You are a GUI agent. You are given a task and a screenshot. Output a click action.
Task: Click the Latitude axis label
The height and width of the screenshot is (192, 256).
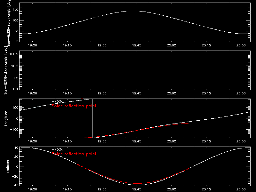click(8, 166)
